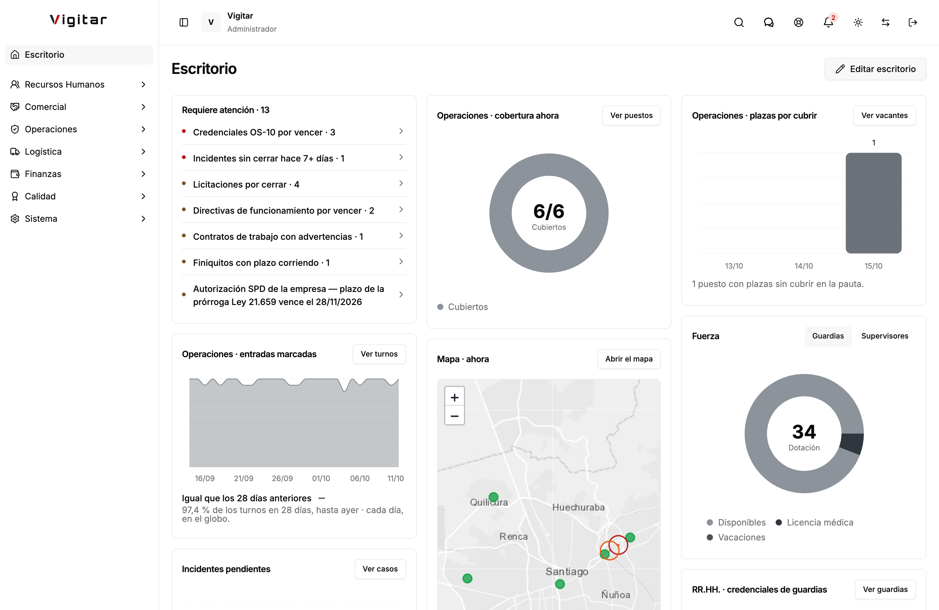Viewport: 939px width, 610px height.
Task: Open the help lifebuoy icon
Action: (x=799, y=22)
